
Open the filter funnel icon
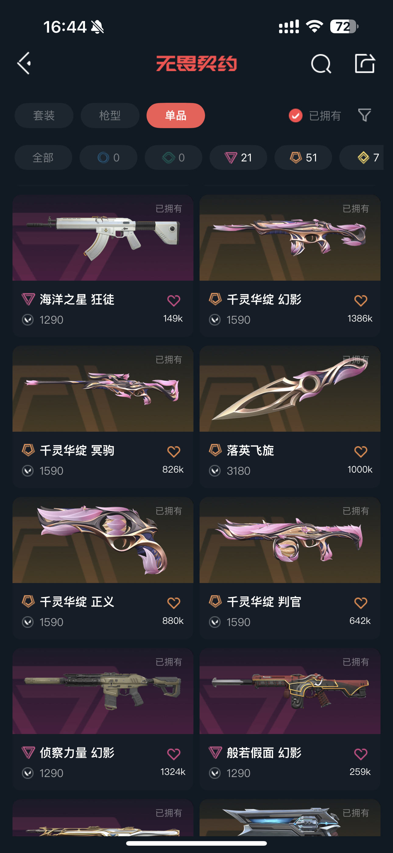click(x=365, y=115)
